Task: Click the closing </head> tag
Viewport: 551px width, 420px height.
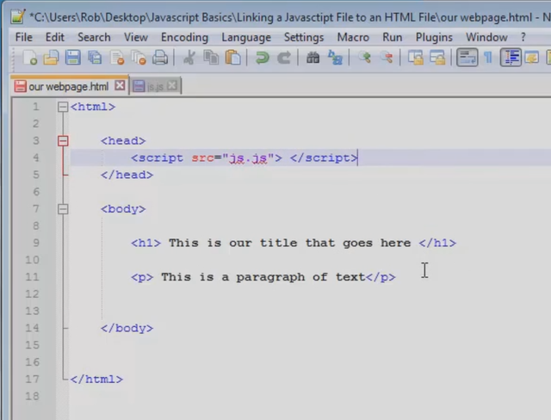Action: pyautogui.click(x=127, y=175)
